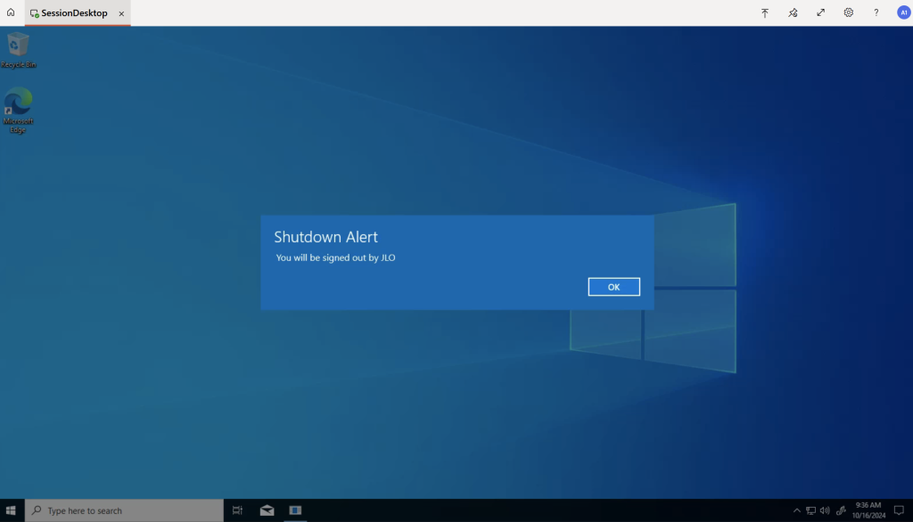
Task: Select the Recycle Bin desktop icon
Action: point(18,51)
